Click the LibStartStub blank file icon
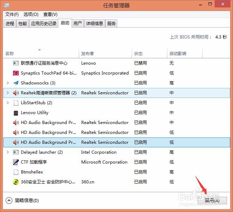 pyautogui.click(x=16, y=103)
